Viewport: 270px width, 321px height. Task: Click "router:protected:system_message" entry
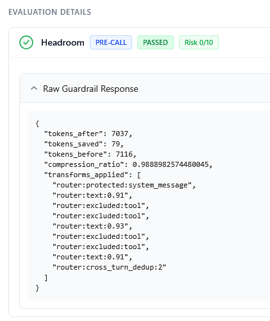coord(124,185)
